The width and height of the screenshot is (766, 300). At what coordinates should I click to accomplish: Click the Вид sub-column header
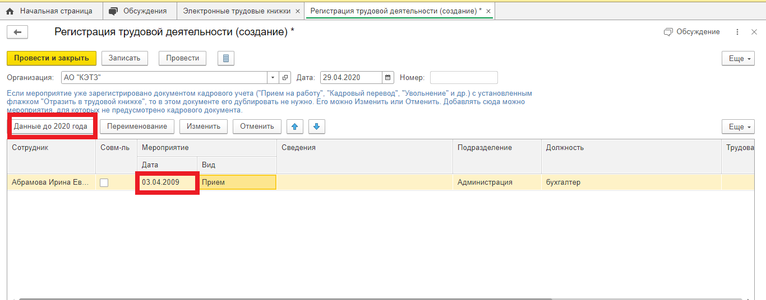click(x=237, y=165)
